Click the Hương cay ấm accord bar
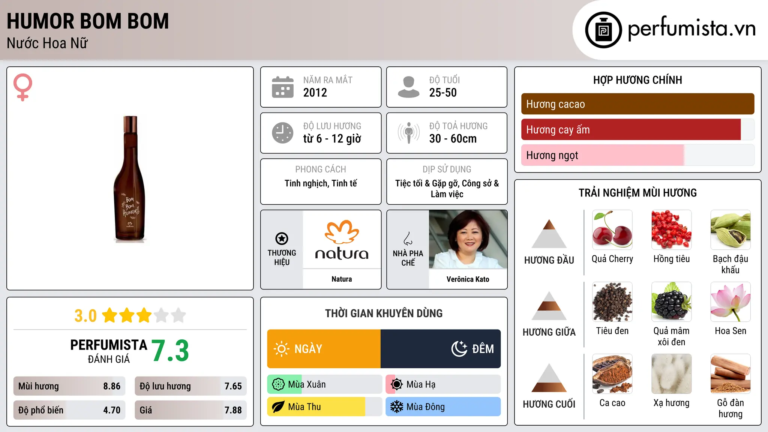The height and width of the screenshot is (432, 768). click(637, 129)
